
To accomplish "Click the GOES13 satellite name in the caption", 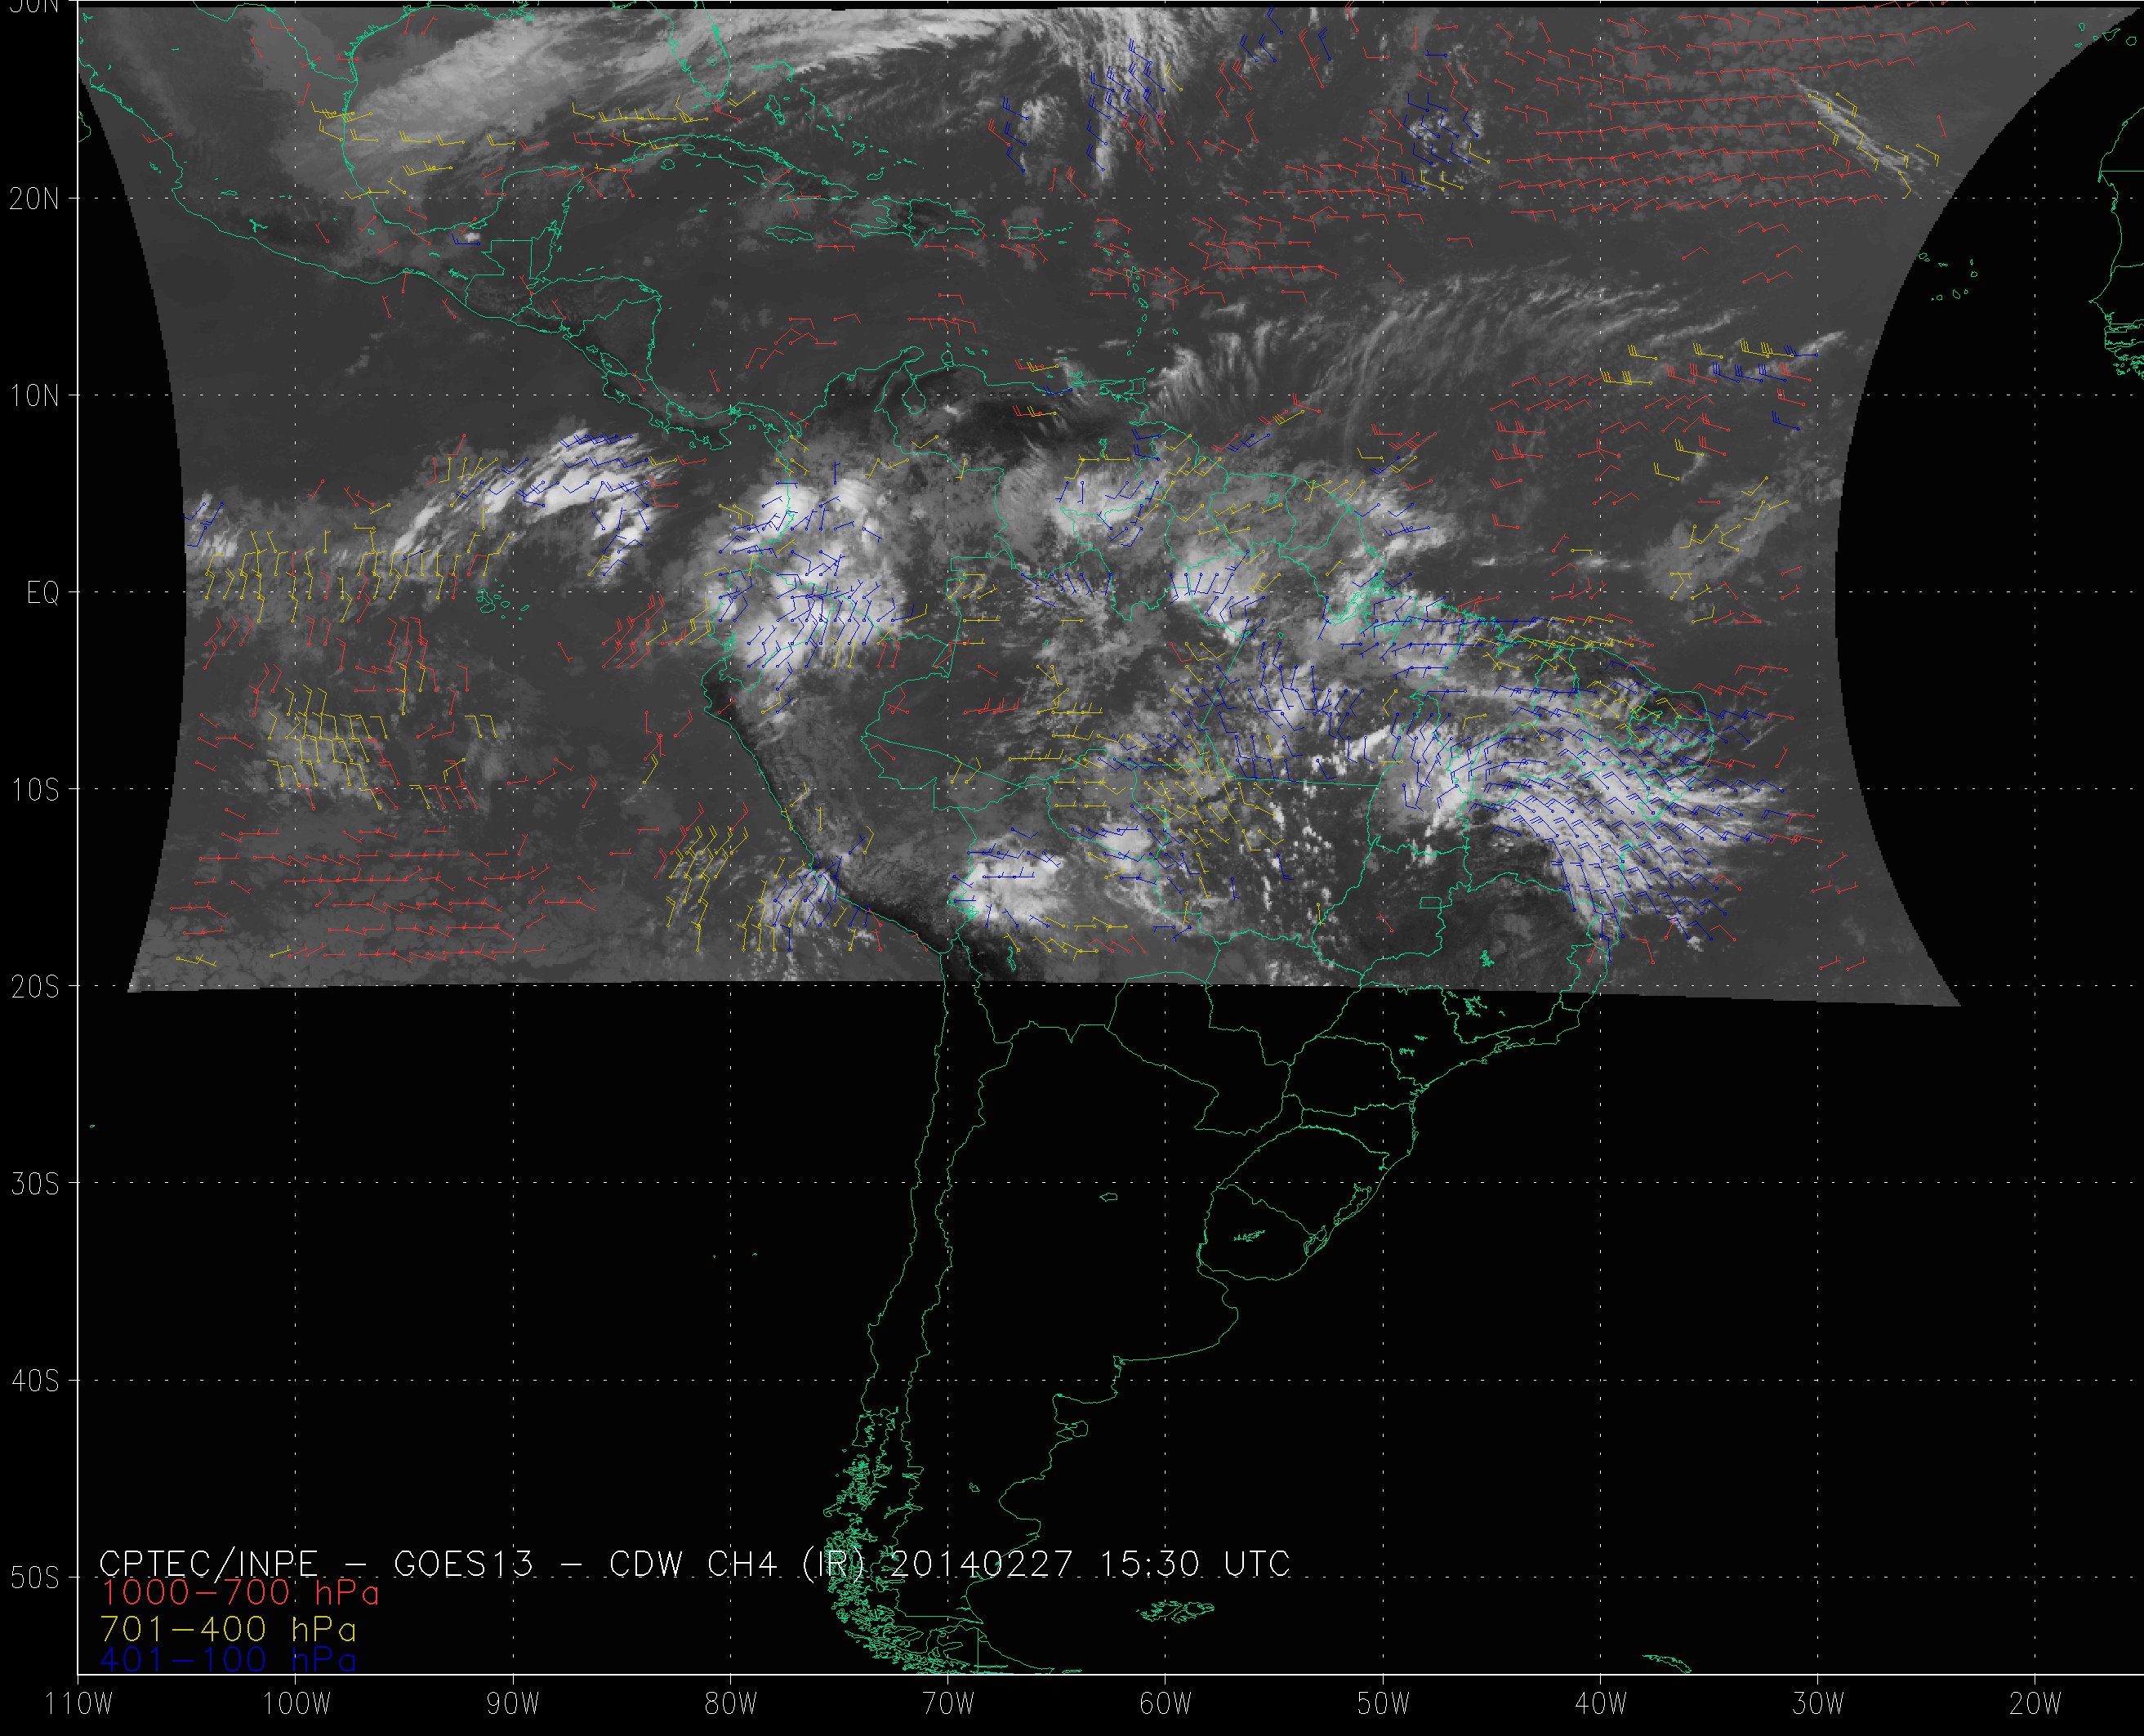I will click(x=464, y=1564).
